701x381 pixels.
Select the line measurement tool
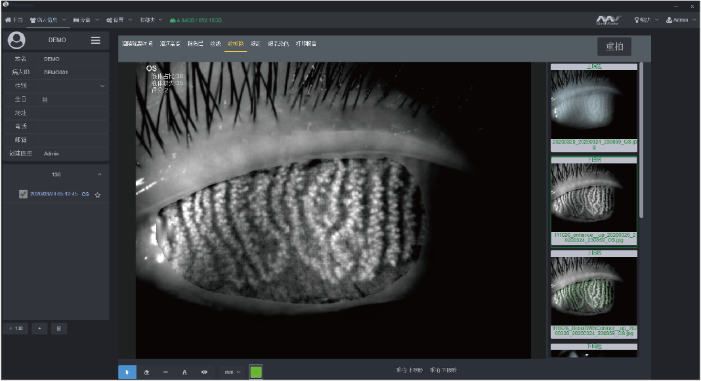click(x=165, y=372)
